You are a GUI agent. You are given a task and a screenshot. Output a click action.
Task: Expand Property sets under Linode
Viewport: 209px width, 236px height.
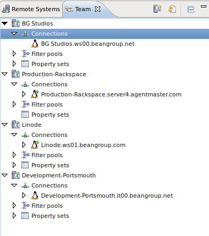coord(14,165)
